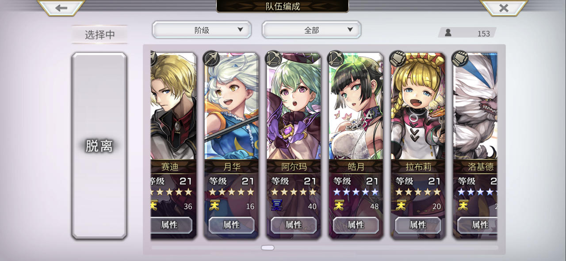Select the 赛迪 character card

point(173,146)
